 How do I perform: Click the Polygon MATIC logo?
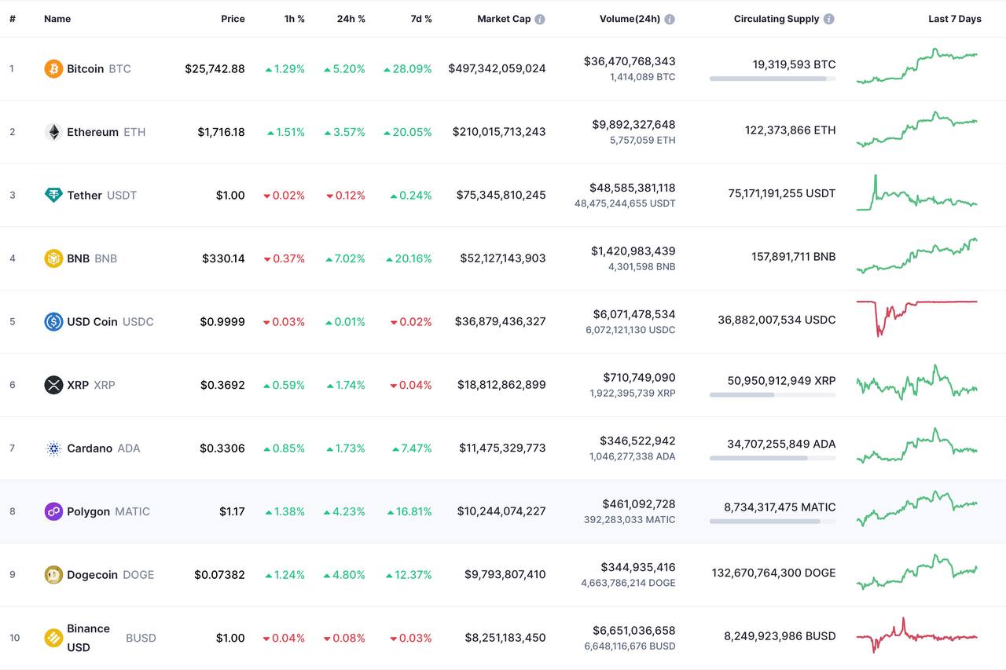[x=53, y=511]
